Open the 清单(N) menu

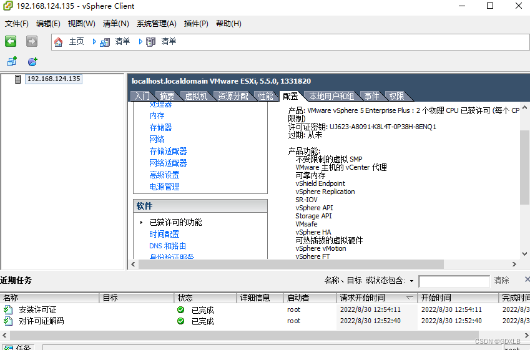tap(116, 24)
